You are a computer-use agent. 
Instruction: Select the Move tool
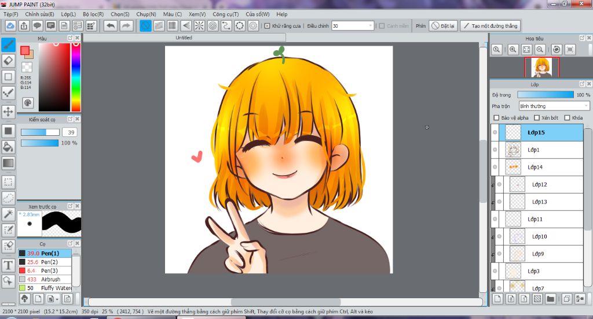8,112
